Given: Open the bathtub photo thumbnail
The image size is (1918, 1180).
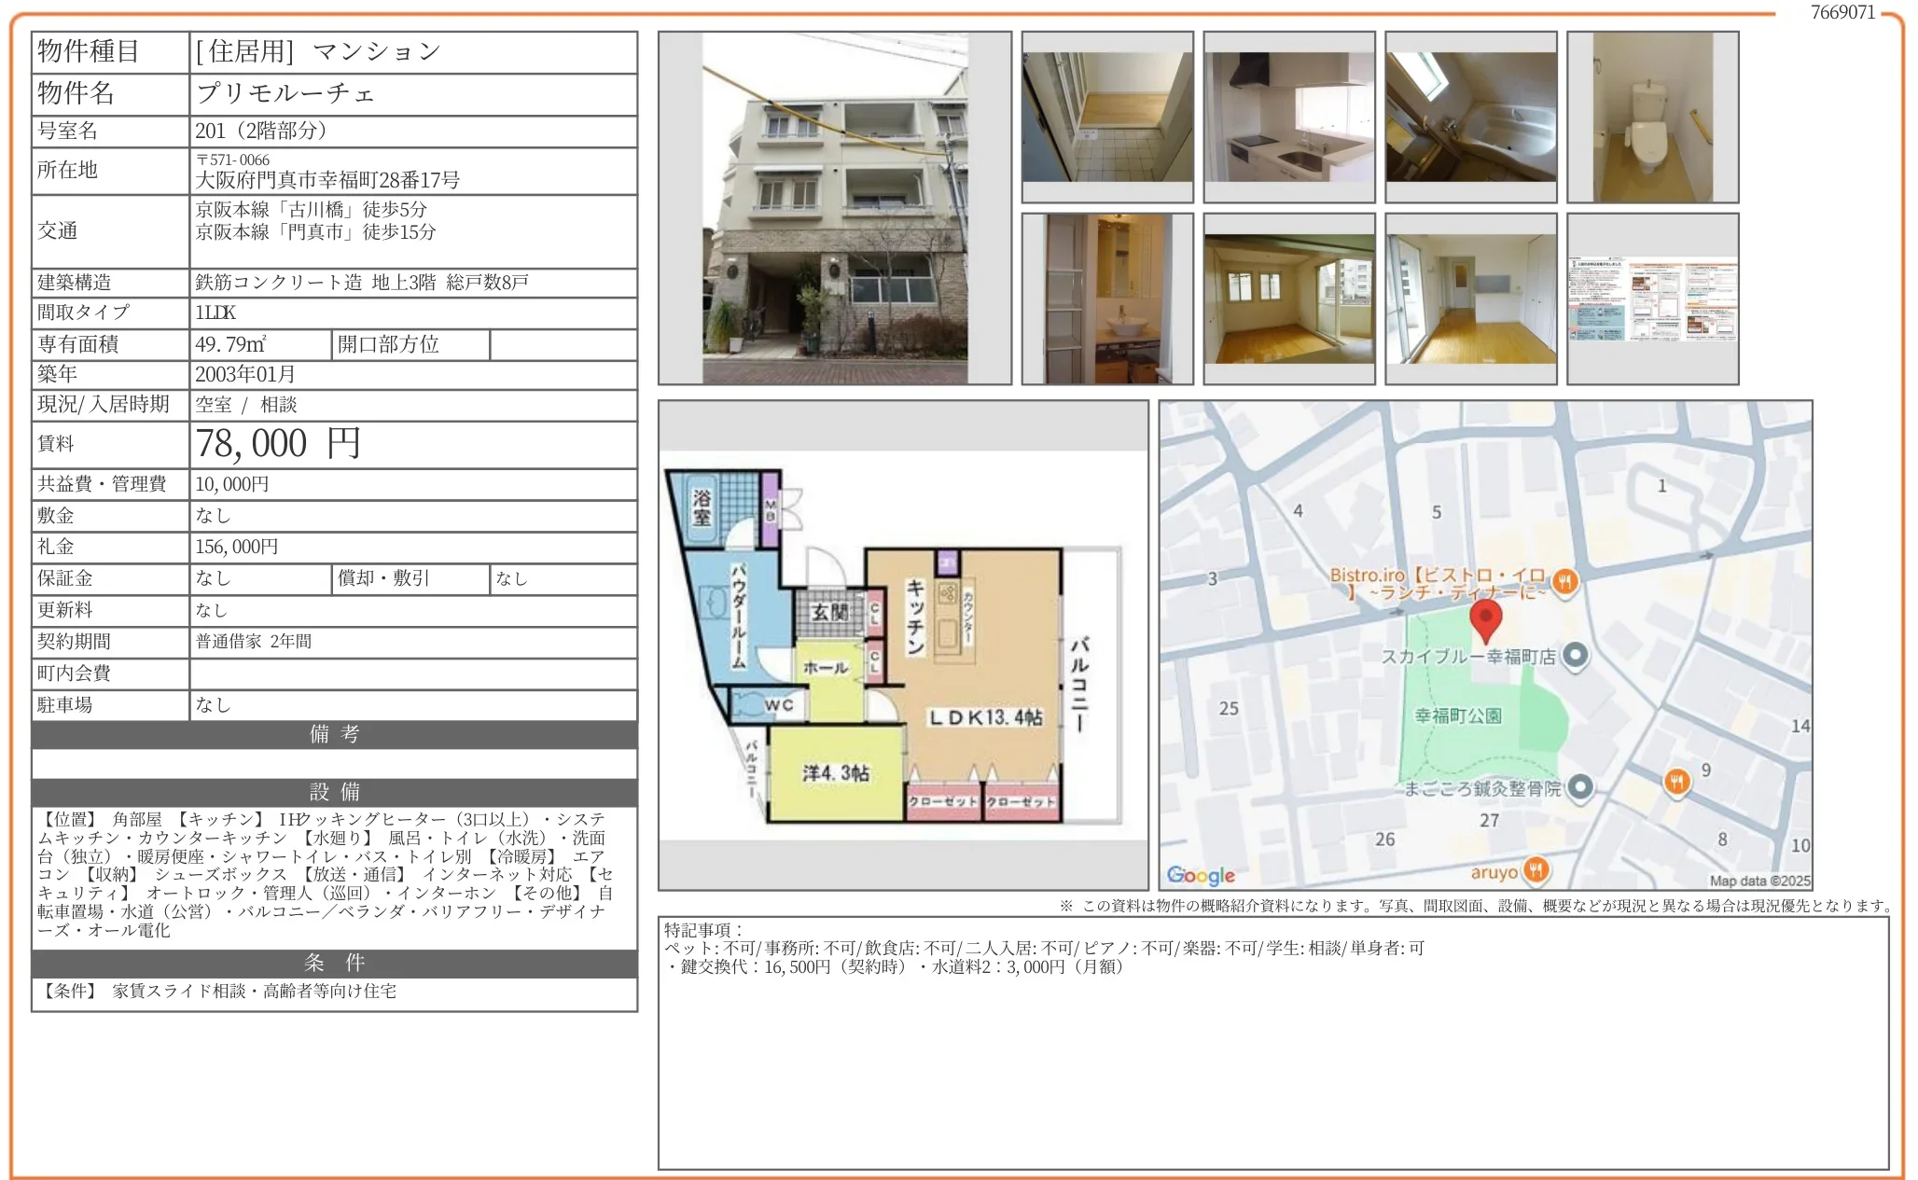Looking at the screenshot, I should tap(1470, 117).
